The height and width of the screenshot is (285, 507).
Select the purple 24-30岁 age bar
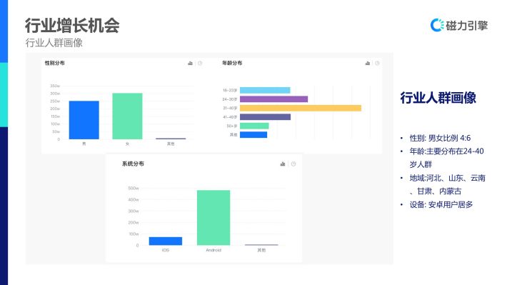click(274, 99)
